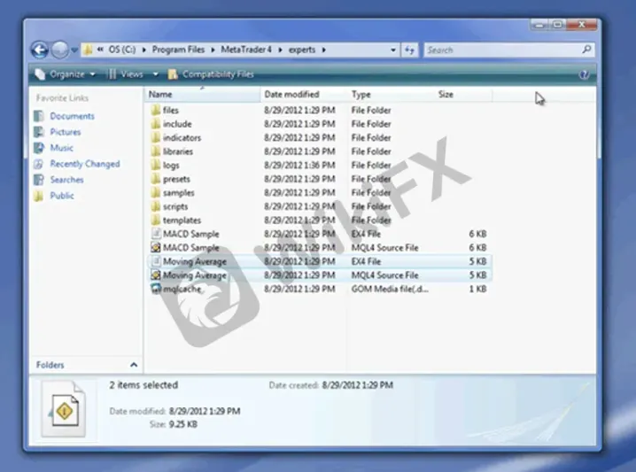Open Help with the question mark icon
Screen dimensions: 636x472
tap(584, 74)
